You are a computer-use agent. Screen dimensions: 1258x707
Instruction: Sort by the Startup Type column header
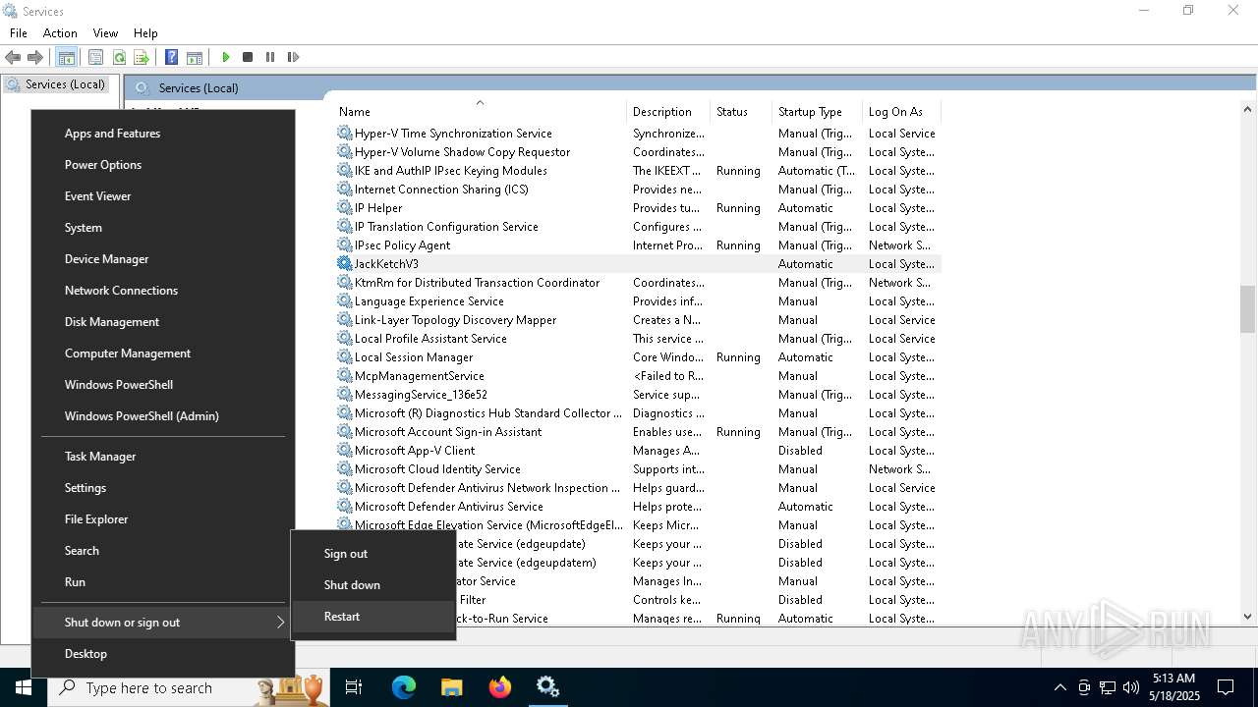817,112
